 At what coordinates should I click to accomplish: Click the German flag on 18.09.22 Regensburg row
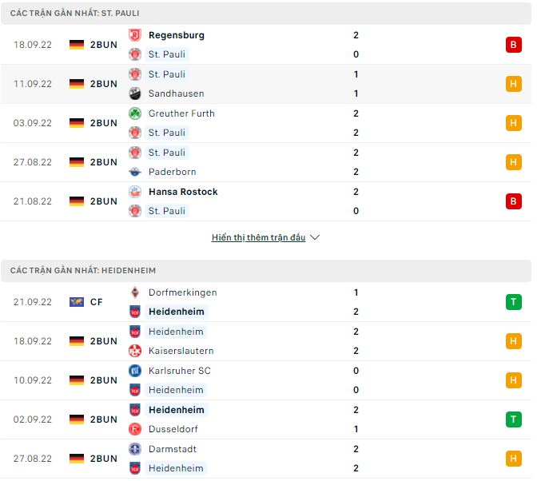coord(77,45)
